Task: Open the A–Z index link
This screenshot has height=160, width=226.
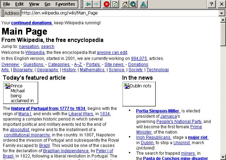Action: pyautogui.click(x=78, y=64)
